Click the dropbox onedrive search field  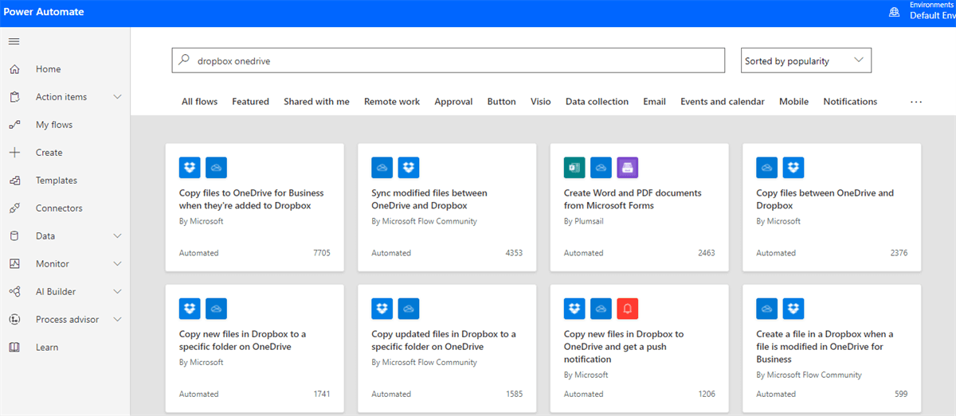click(x=454, y=60)
